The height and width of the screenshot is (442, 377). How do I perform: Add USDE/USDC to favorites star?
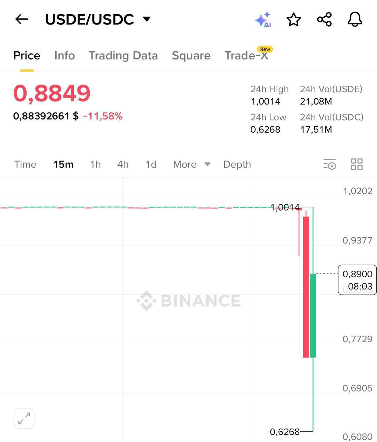(294, 20)
